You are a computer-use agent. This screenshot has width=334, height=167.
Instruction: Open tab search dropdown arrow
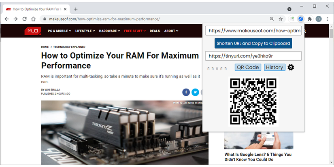[289, 9]
